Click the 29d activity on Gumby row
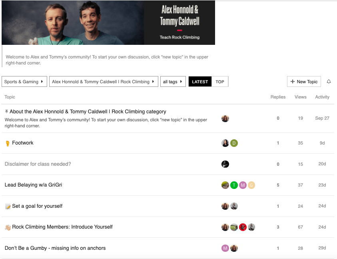 tap(322, 248)
